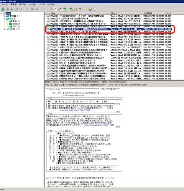Click the yellow clipboard toolbar icon
The height and width of the screenshot is (191, 184).
coord(76,9)
